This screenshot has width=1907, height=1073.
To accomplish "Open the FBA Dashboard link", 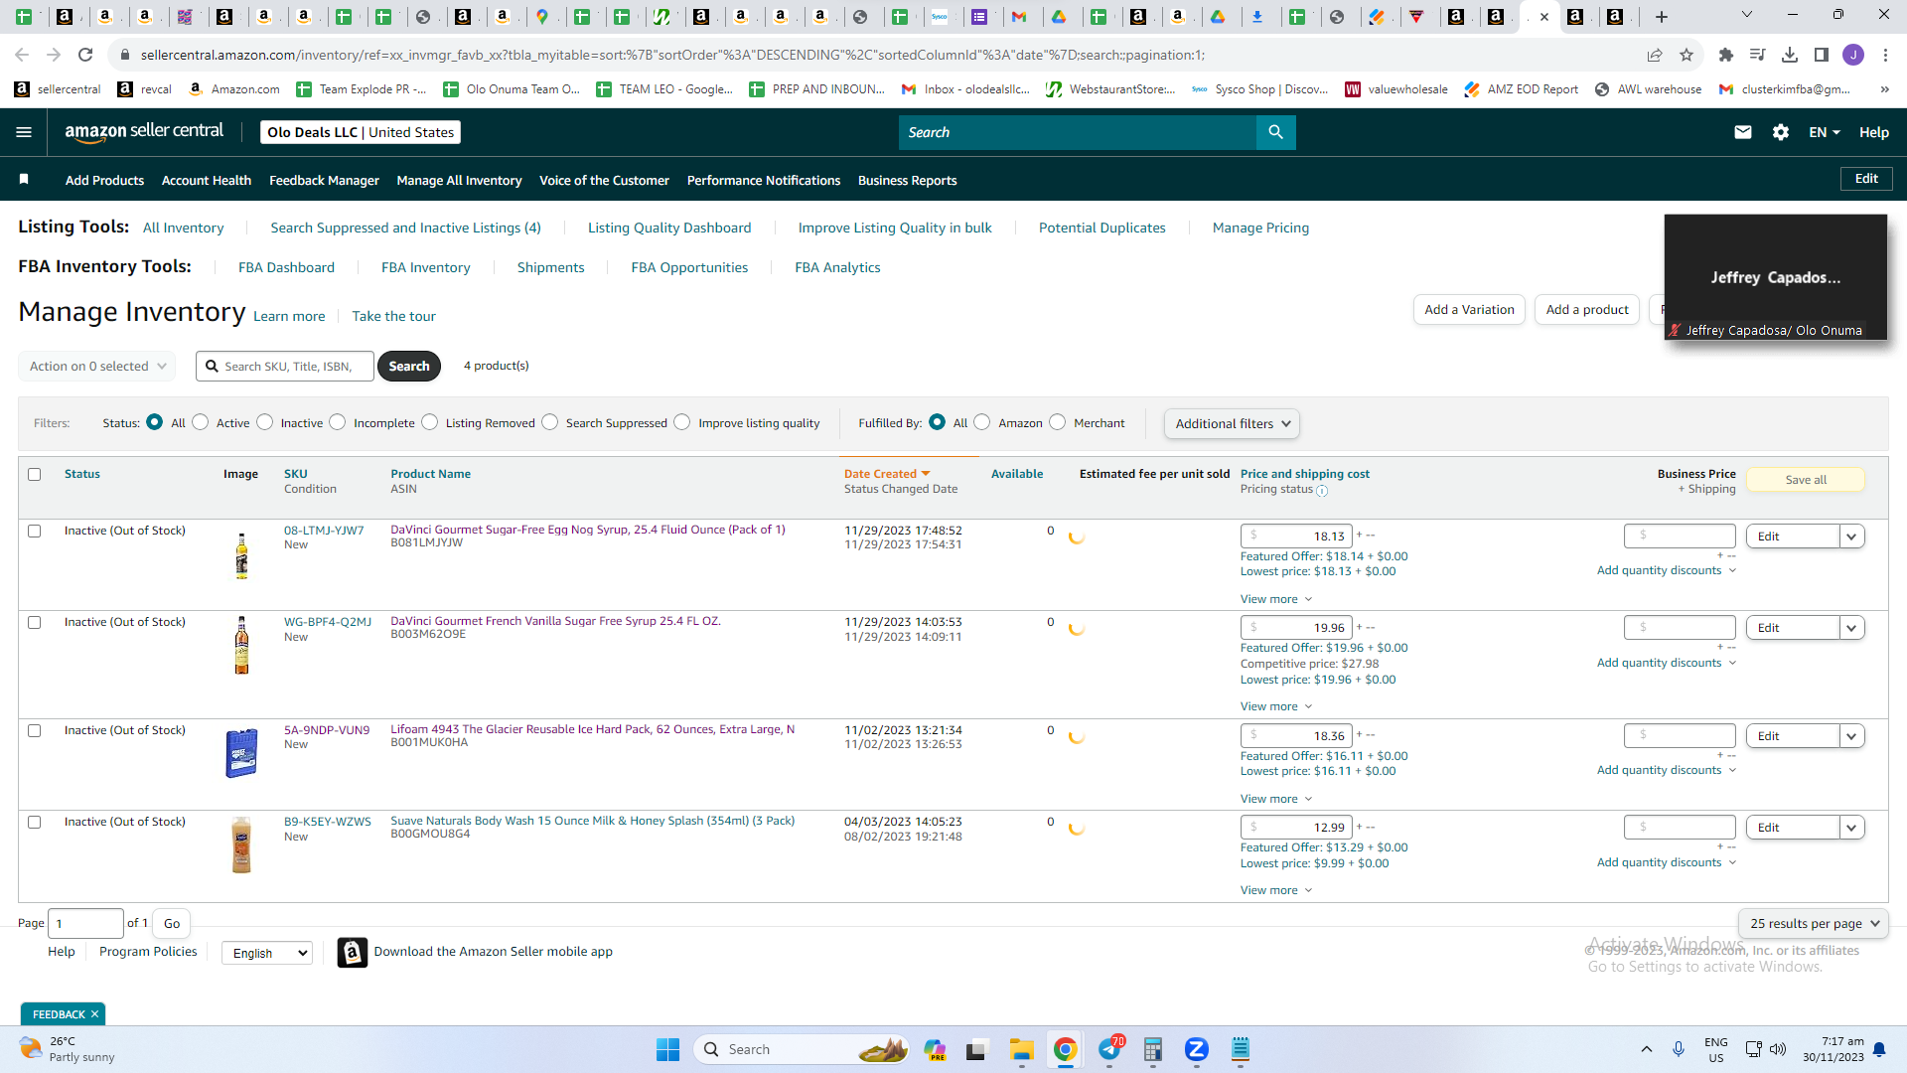I will click(x=286, y=267).
